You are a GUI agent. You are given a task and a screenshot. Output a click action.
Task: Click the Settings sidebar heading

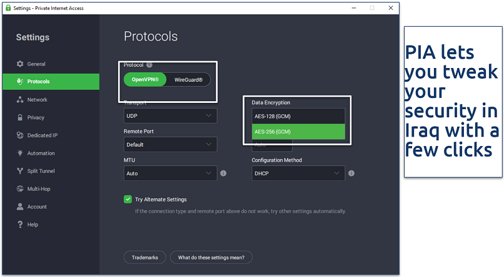click(x=33, y=37)
